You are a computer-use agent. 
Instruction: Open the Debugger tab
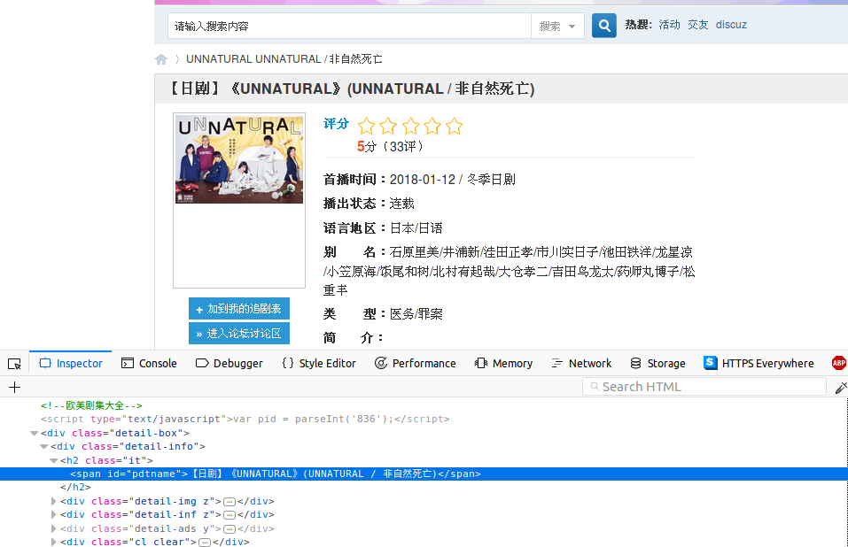230,364
